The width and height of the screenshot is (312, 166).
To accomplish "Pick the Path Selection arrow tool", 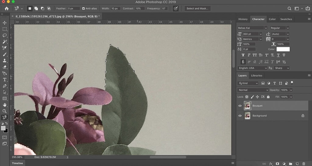I will point(5,92).
